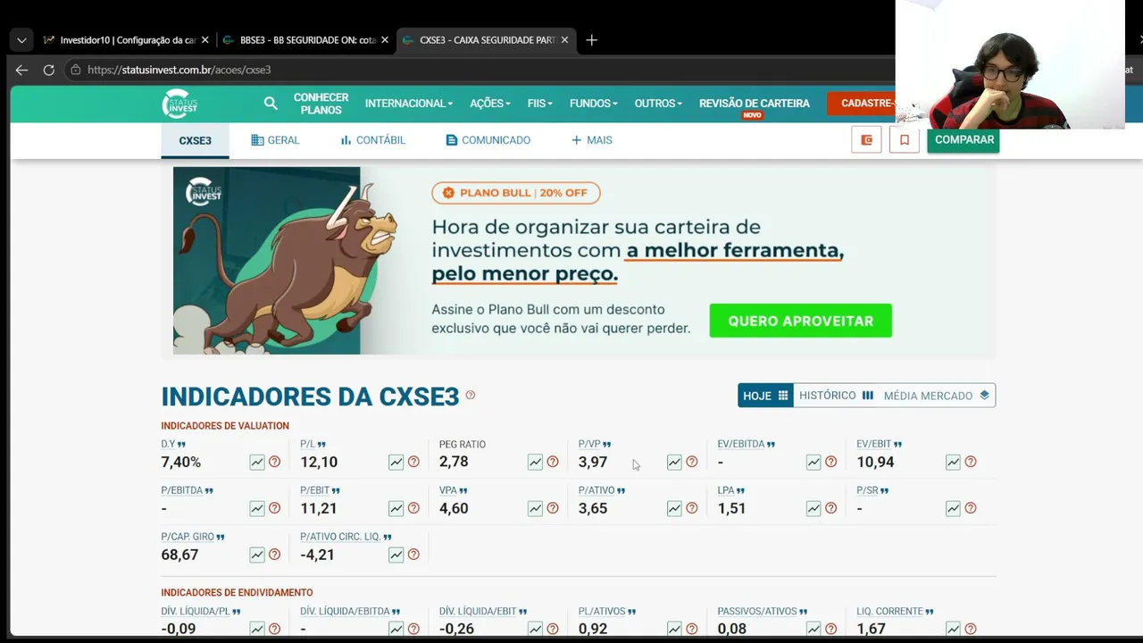Click the P/CAP. GIRO value 68,67
Image resolution: width=1143 pixels, height=643 pixels.
pyautogui.click(x=179, y=555)
